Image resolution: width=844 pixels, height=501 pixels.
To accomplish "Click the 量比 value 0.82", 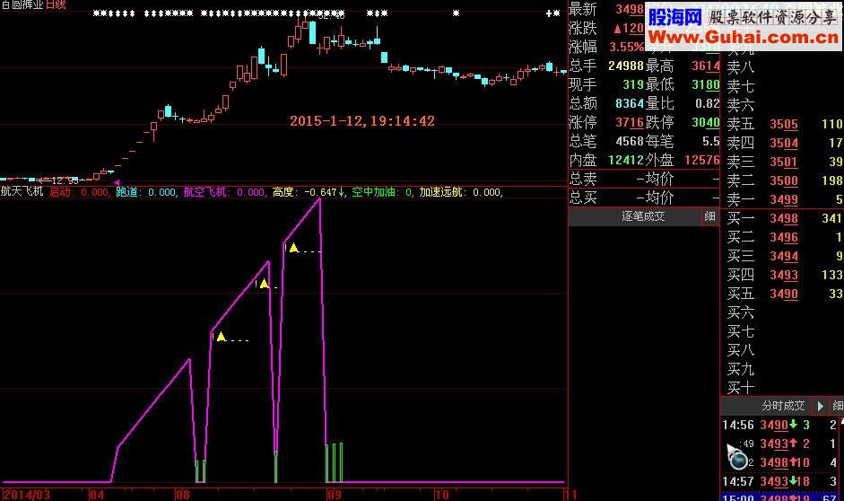I will [x=708, y=104].
